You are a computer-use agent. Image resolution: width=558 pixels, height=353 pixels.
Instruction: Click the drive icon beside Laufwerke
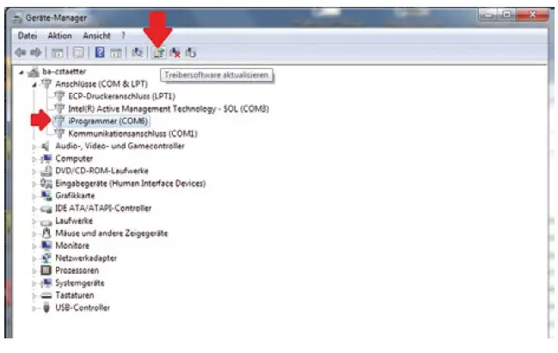[46, 222]
